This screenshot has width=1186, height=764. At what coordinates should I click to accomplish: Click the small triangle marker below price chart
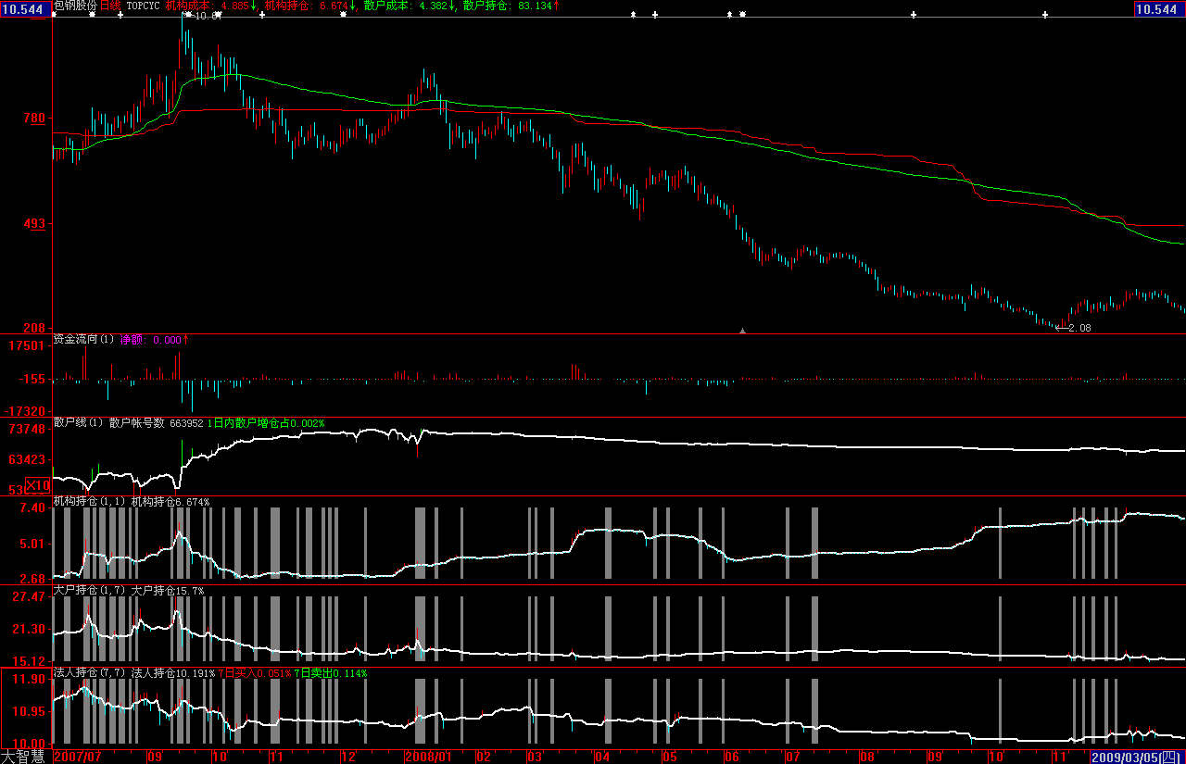coord(742,329)
